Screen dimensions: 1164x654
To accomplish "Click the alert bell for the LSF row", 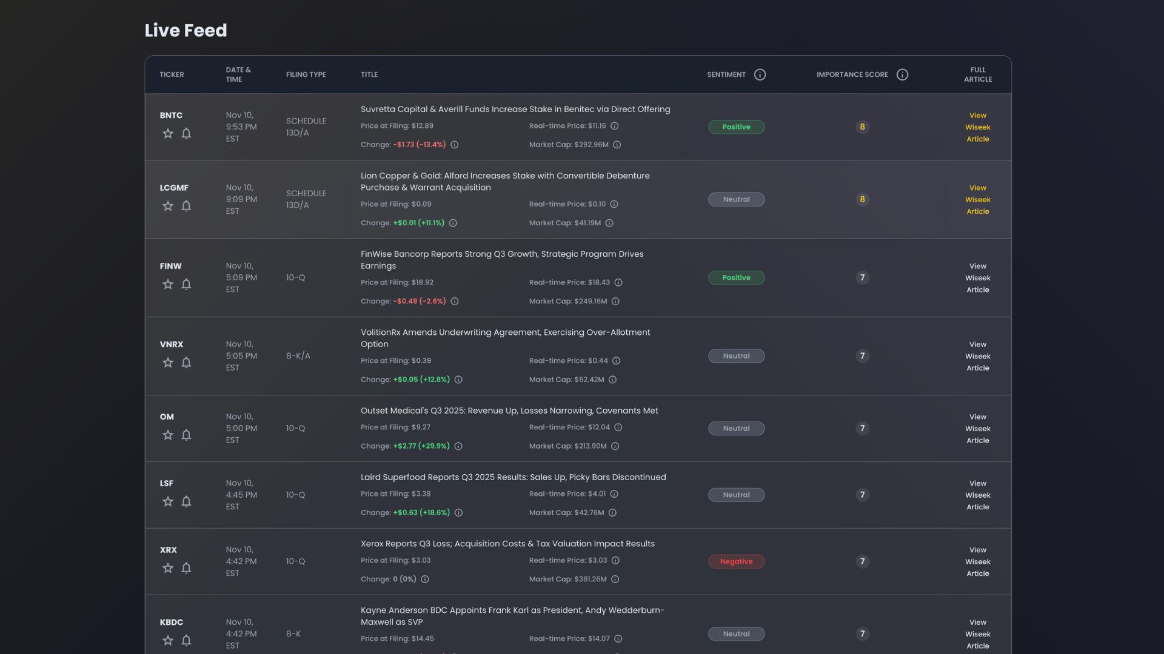I will [186, 501].
